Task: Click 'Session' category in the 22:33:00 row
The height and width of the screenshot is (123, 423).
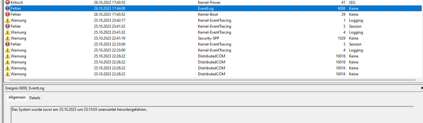Action: [x=355, y=44]
